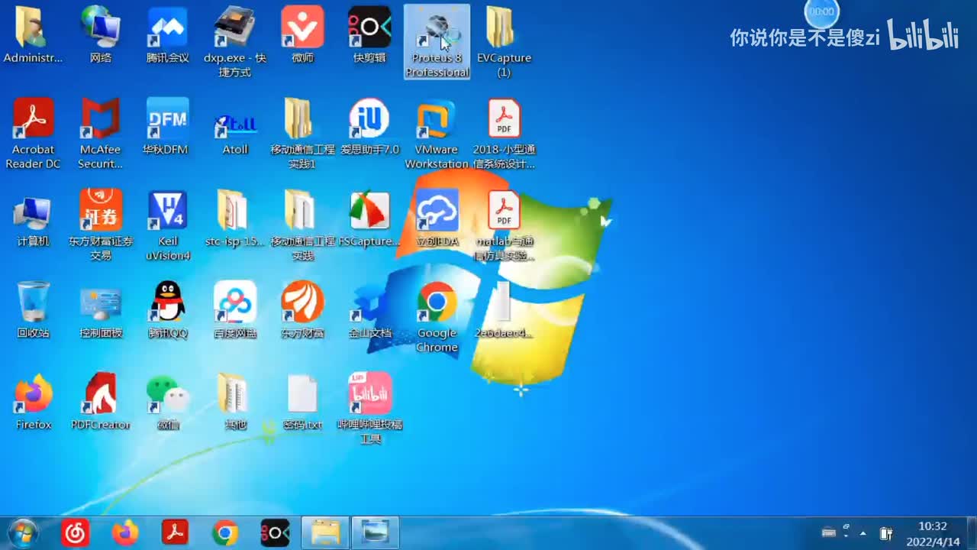Select the 移动通信工程实践1 folder

[302, 133]
